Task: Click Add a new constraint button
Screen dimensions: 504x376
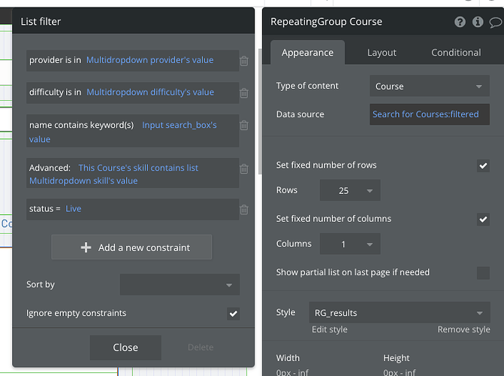Action: click(131, 247)
